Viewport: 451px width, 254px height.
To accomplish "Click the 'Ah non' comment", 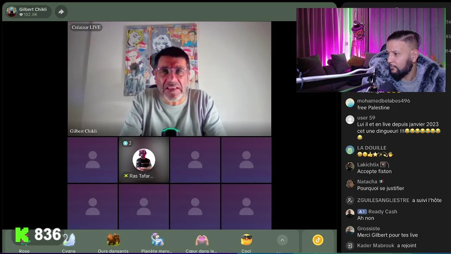I will pyautogui.click(x=365, y=218).
